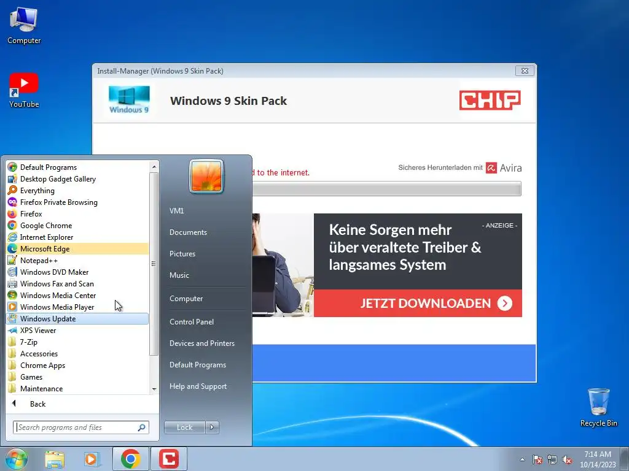The width and height of the screenshot is (629, 471).
Task: Launch XPS Viewer icon
Action: [12, 330]
